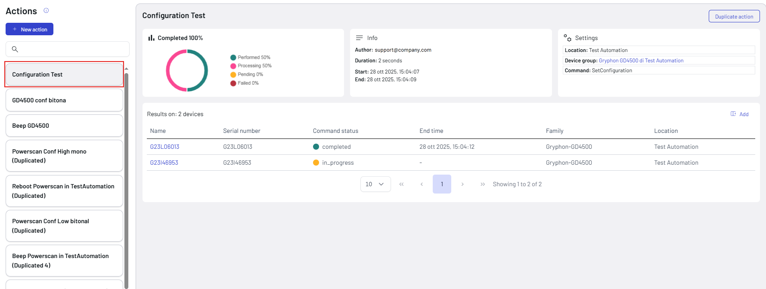
Task: Click the Completed bar chart icon
Action: pos(151,38)
